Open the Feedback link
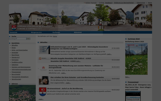This screenshot has height=101, width=161. 109,3
